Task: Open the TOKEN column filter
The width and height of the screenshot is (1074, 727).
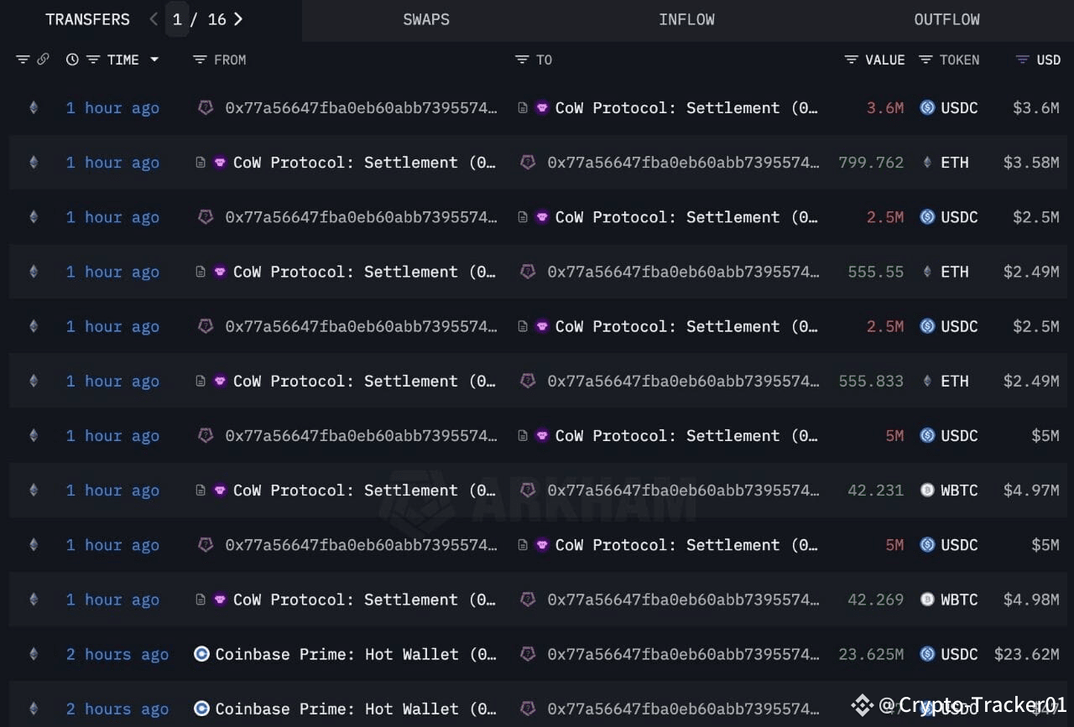Action: click(925, 60)
